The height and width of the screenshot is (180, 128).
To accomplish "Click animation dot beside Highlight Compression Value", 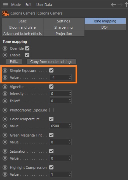I will 5,174.
